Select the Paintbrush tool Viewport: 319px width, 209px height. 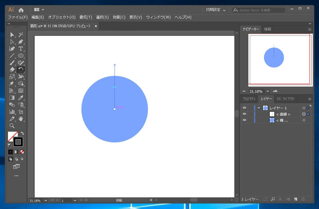pyautogui.click(x=12, y=63)
